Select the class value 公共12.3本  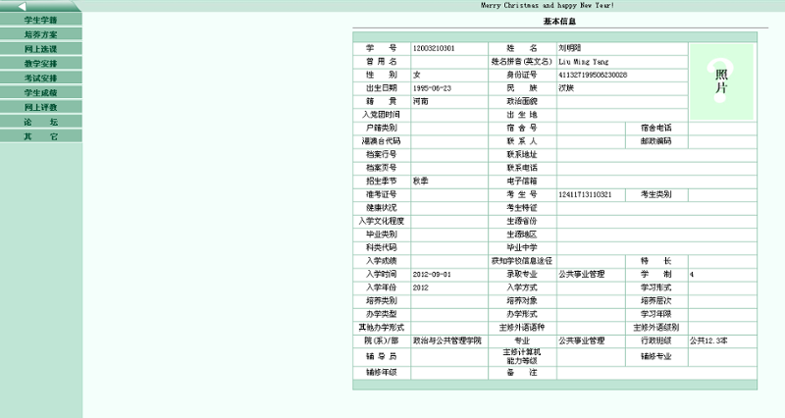pos(708,340)
